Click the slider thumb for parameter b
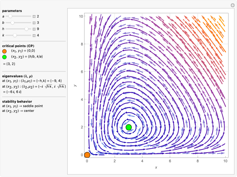Screen dimensions: 237x177 tap(12, 23)
